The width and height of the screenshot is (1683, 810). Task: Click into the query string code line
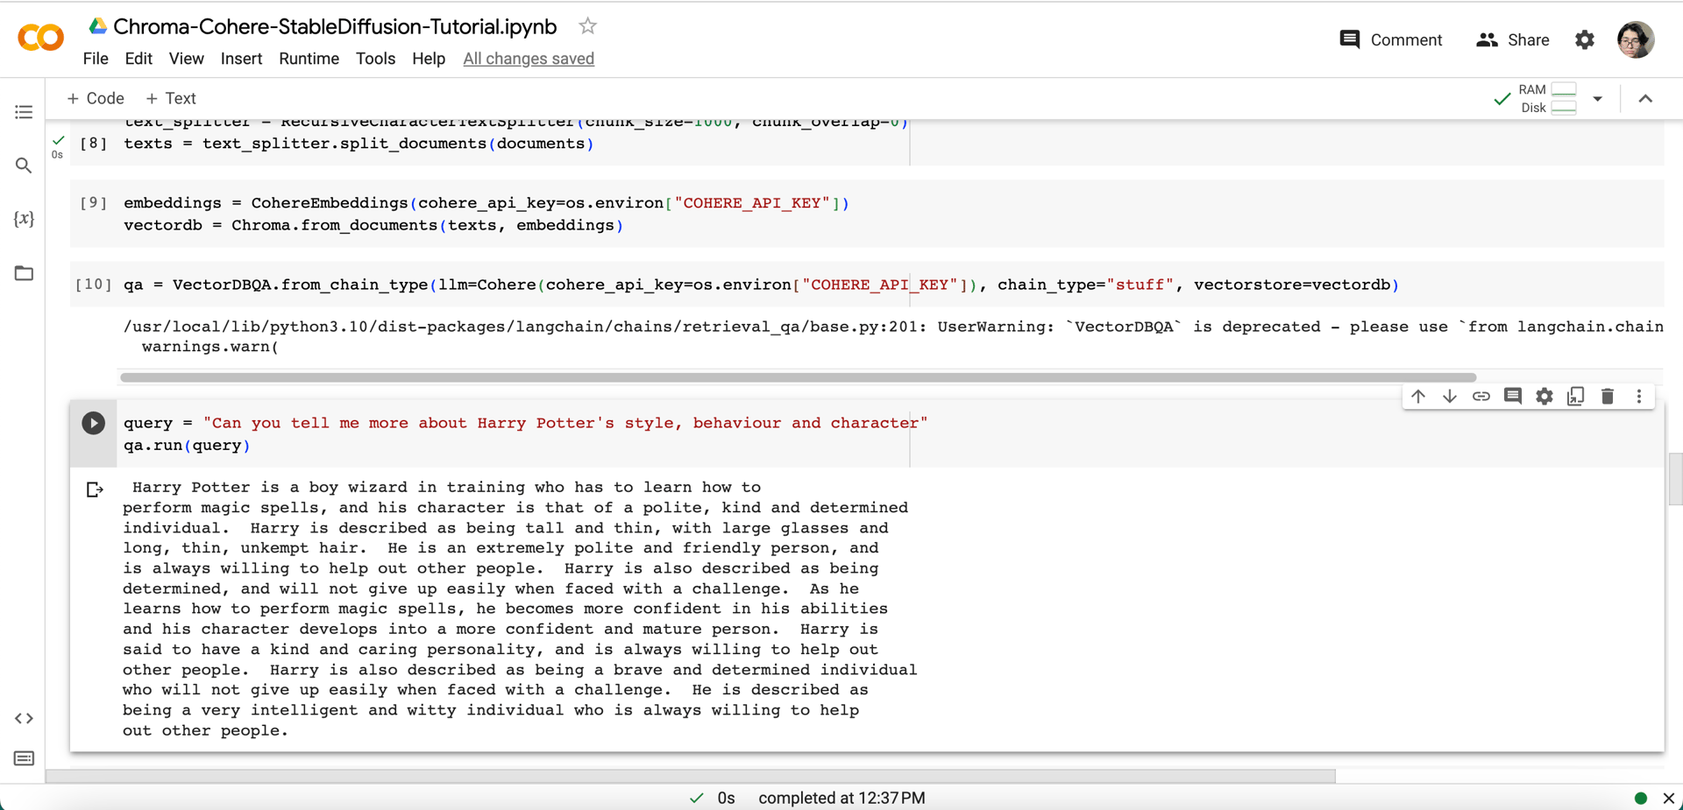coord(526,423)
